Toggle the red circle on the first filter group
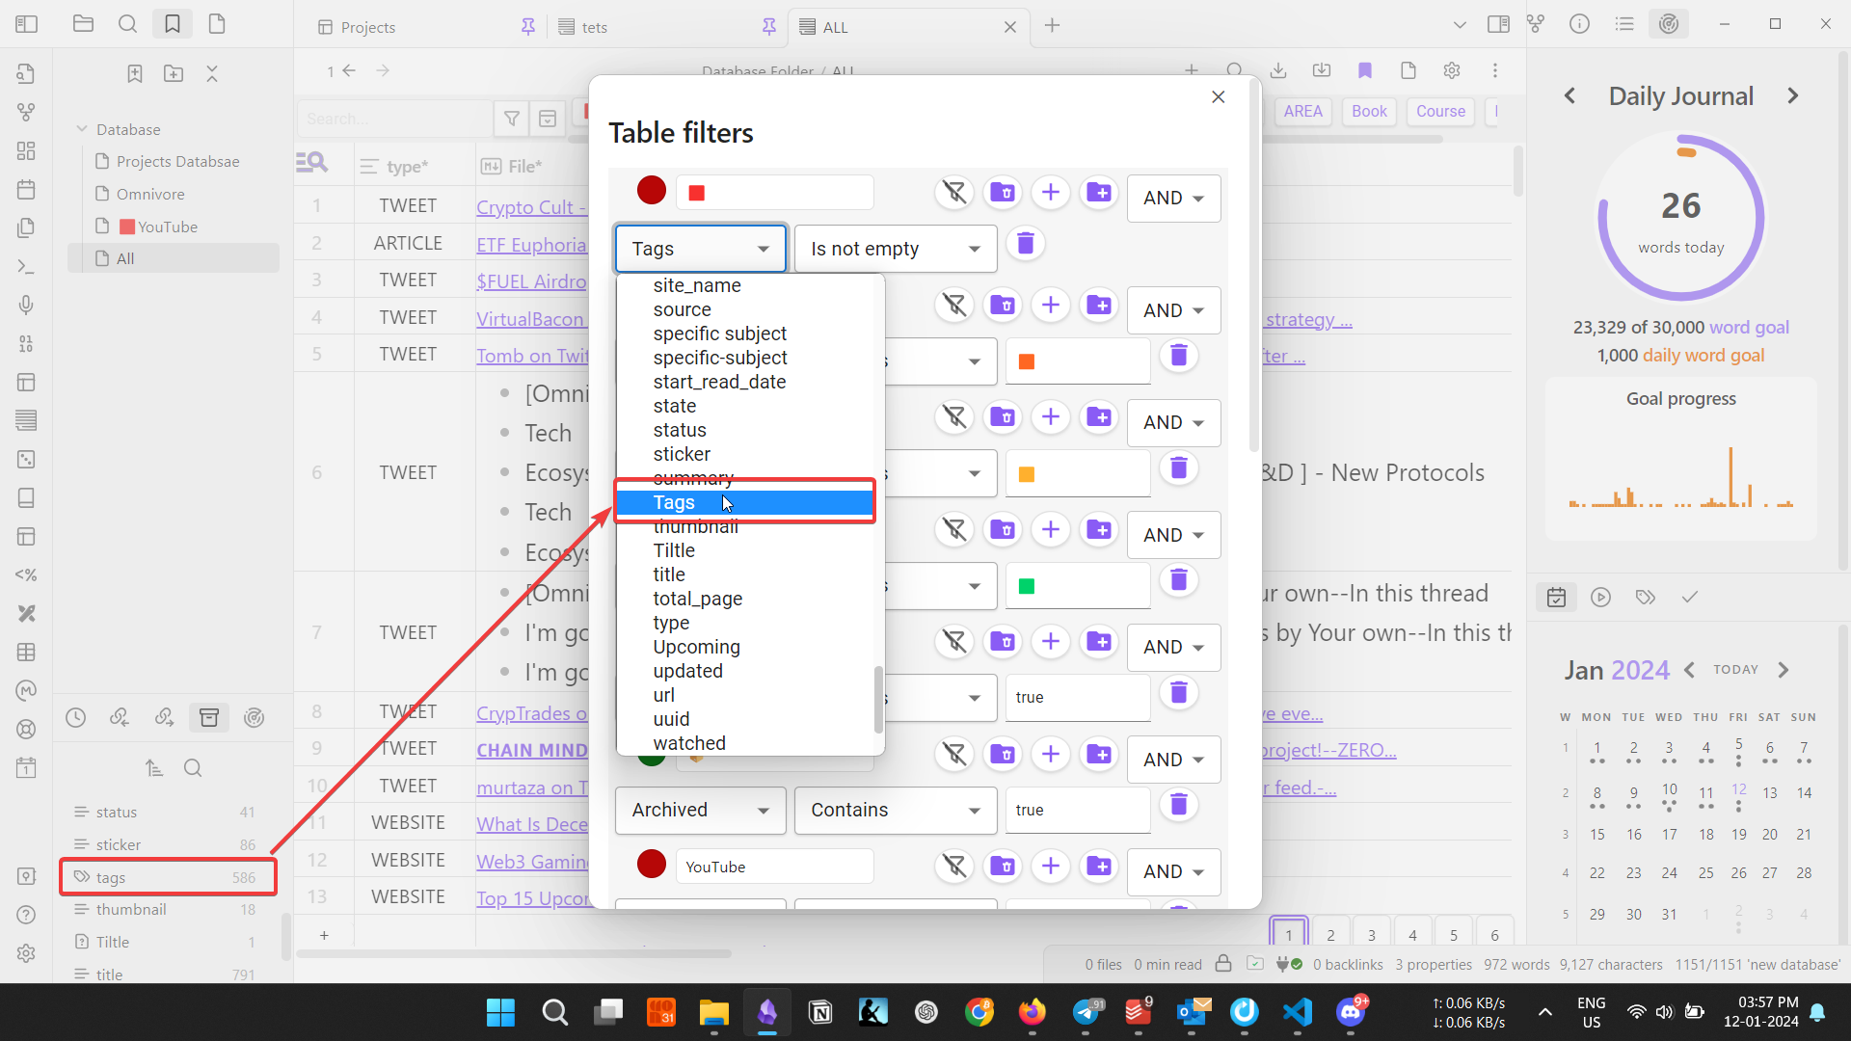This screenshot has height=1041, width=1851. (x=652, y=191)
